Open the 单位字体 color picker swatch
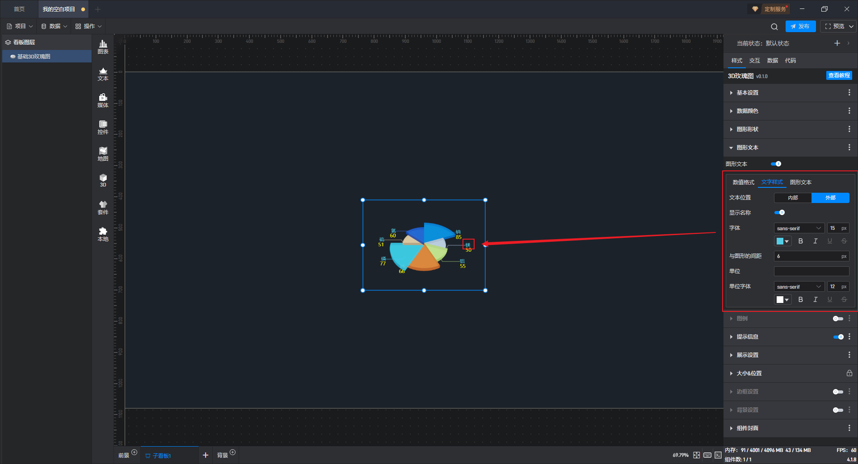Screen dimensions: 858x464 click(783, 299)
